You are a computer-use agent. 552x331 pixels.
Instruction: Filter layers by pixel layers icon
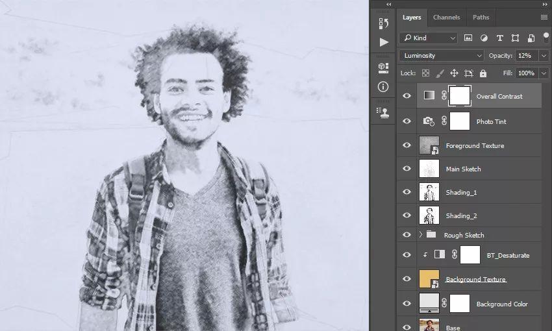[x=468, y=38]
